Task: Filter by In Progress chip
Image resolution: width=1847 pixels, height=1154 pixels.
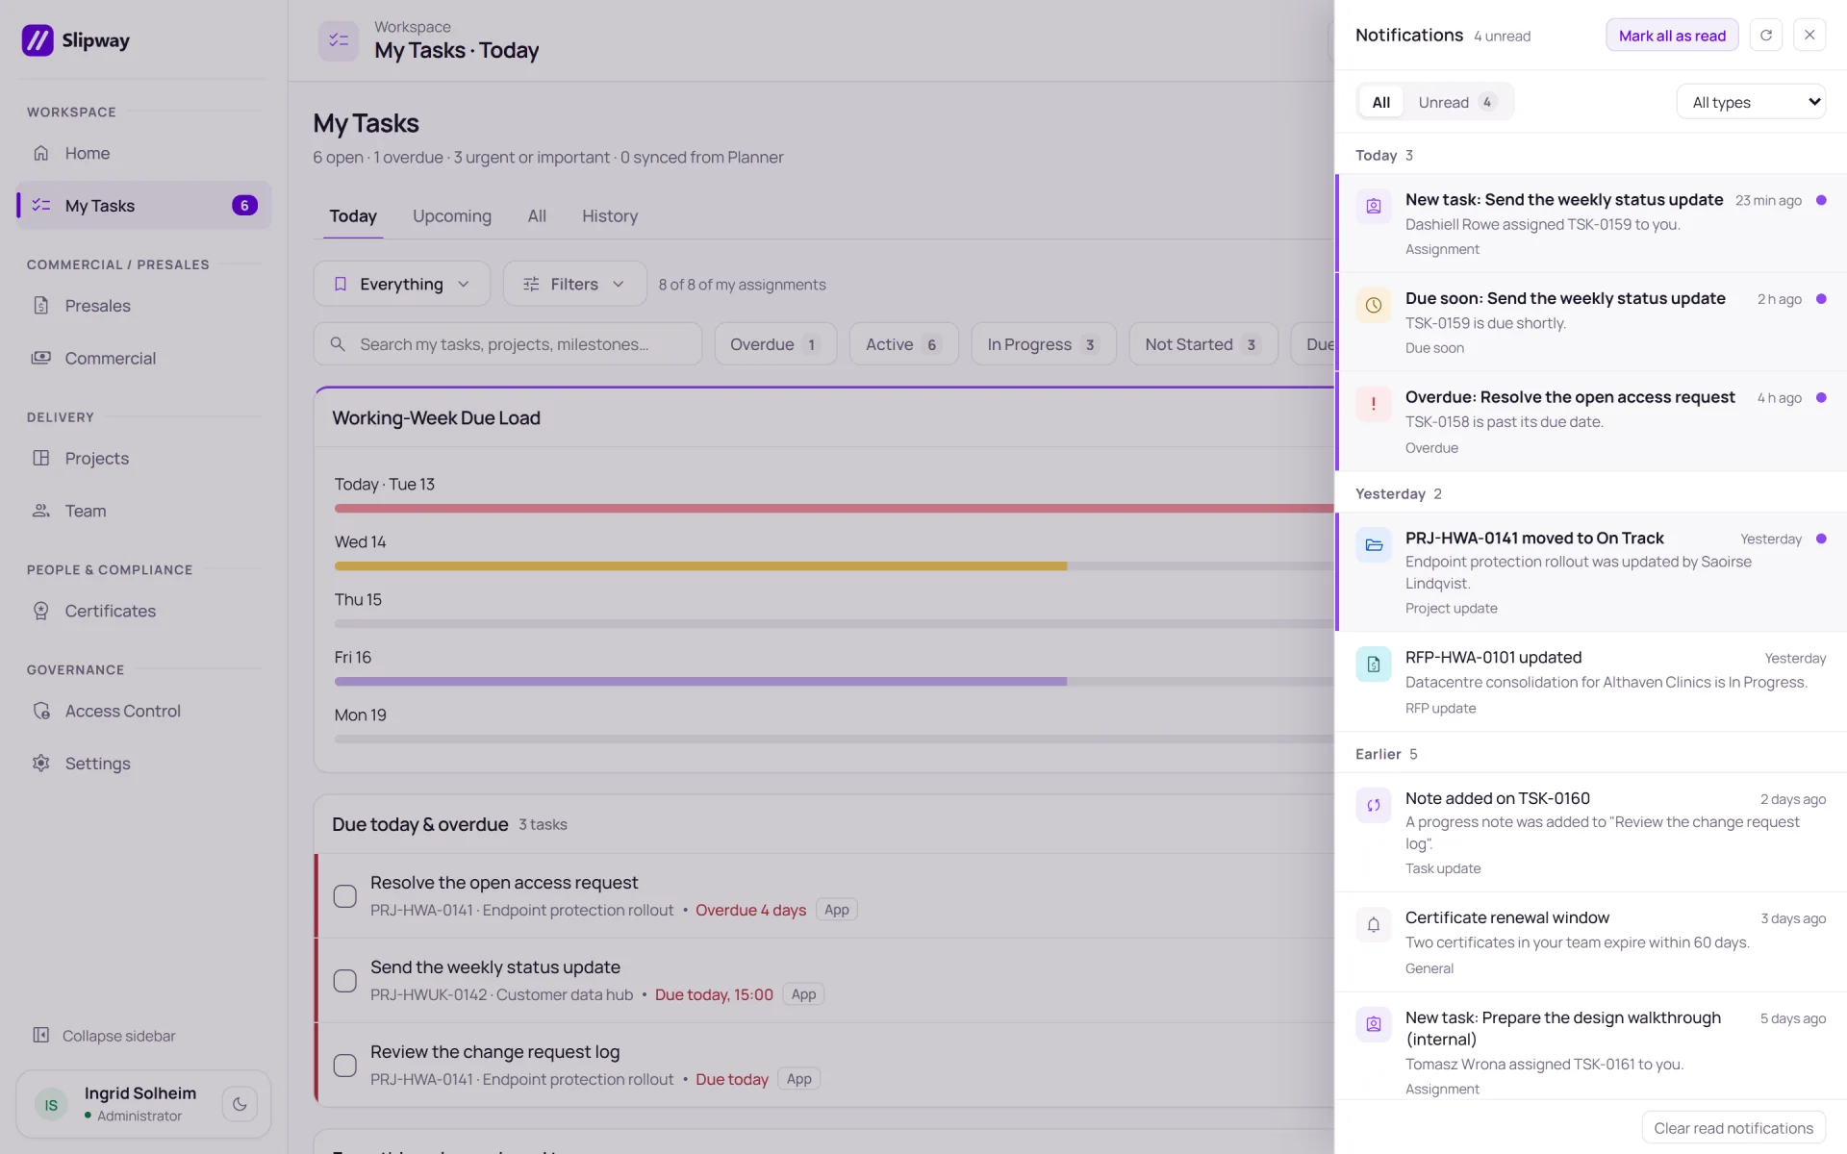Action: 1043,344
